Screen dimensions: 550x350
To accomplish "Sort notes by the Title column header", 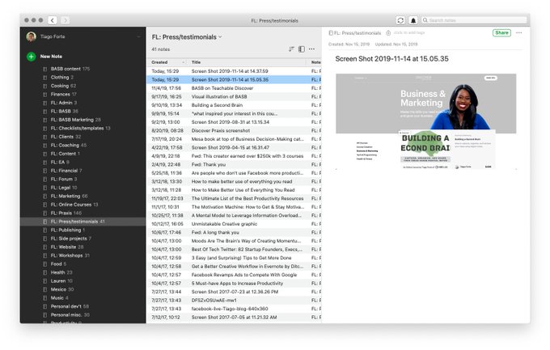I will [247, 62].
